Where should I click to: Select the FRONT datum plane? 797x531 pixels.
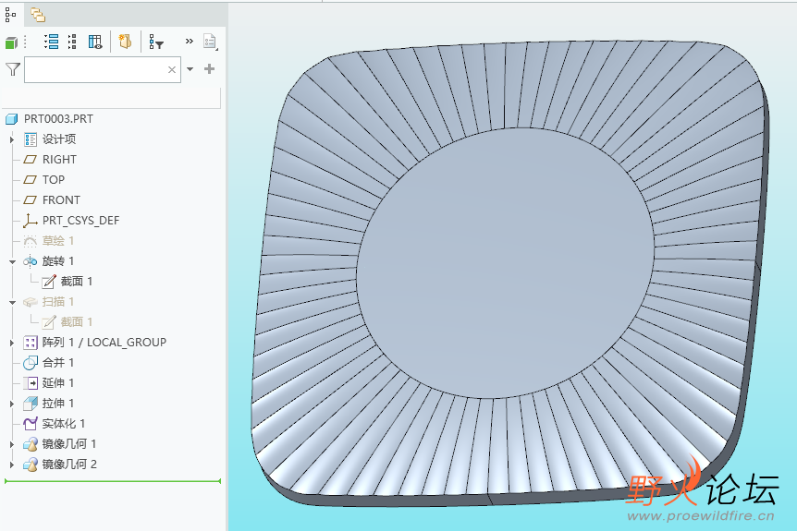pos(61,200)
